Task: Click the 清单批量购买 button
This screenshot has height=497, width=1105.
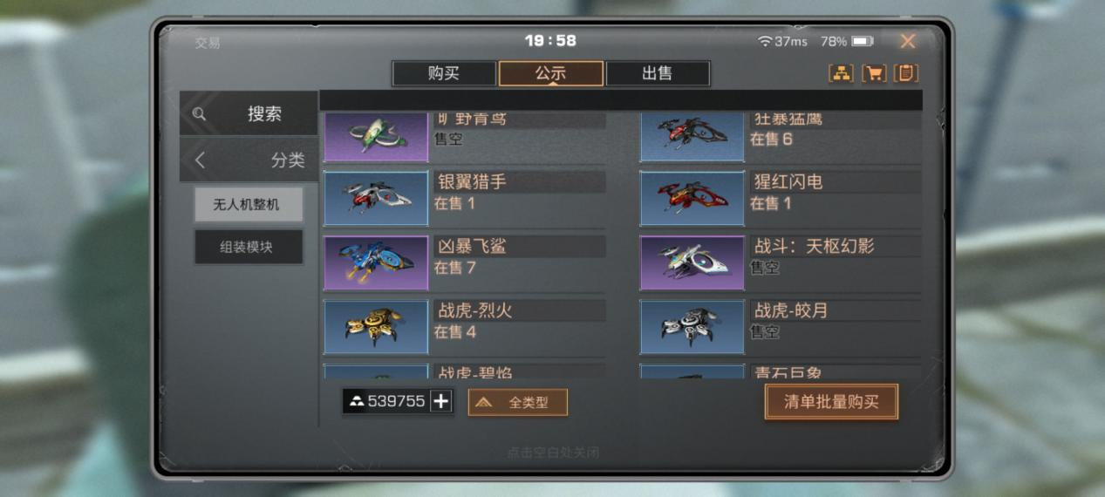Action: pos(831,402)
